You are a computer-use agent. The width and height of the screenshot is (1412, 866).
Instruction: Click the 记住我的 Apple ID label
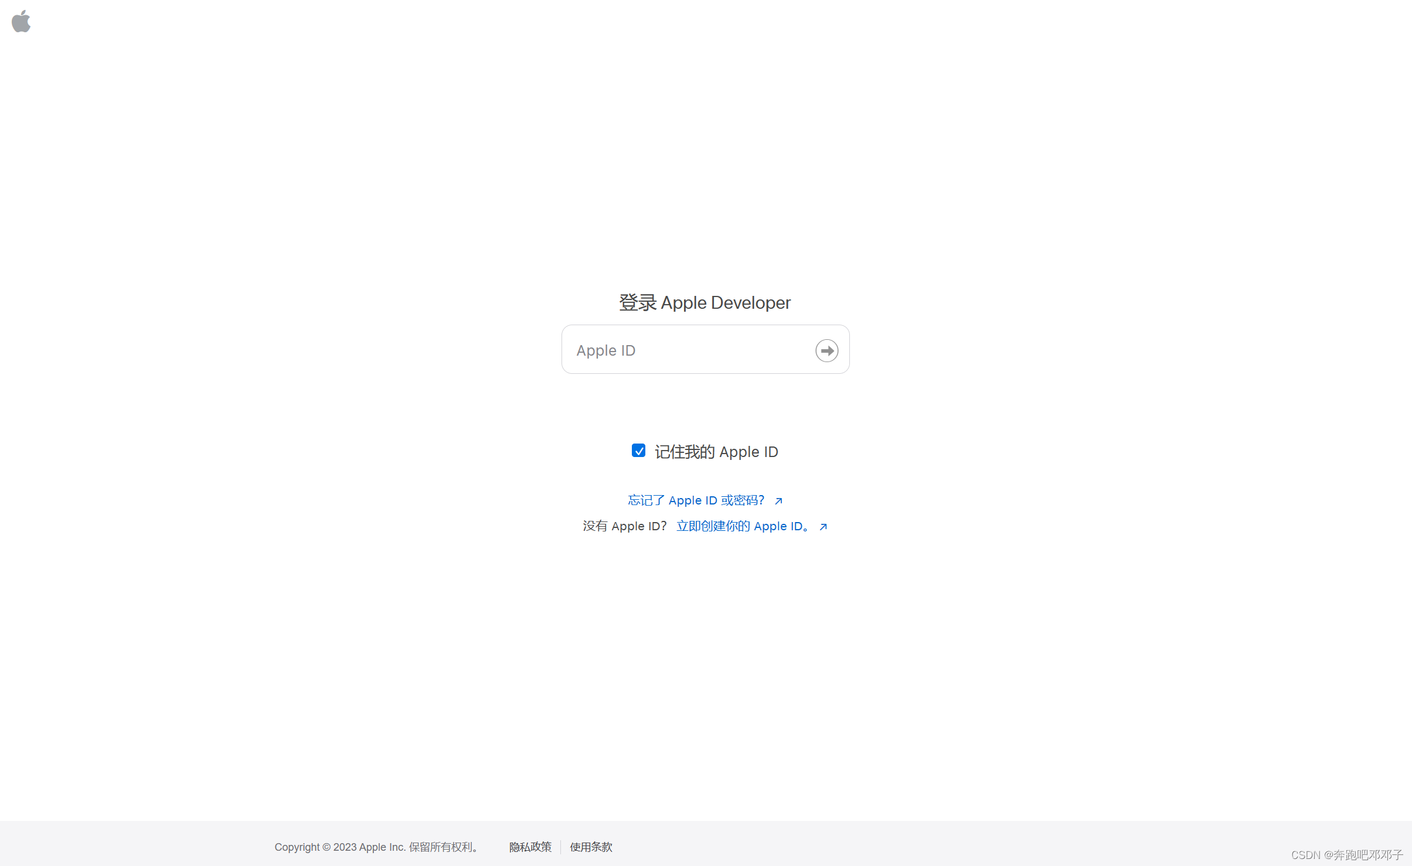coord(716,452)
